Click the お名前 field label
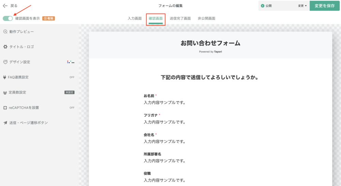Viewport: 341px width, 186px height. coord(149,96)
